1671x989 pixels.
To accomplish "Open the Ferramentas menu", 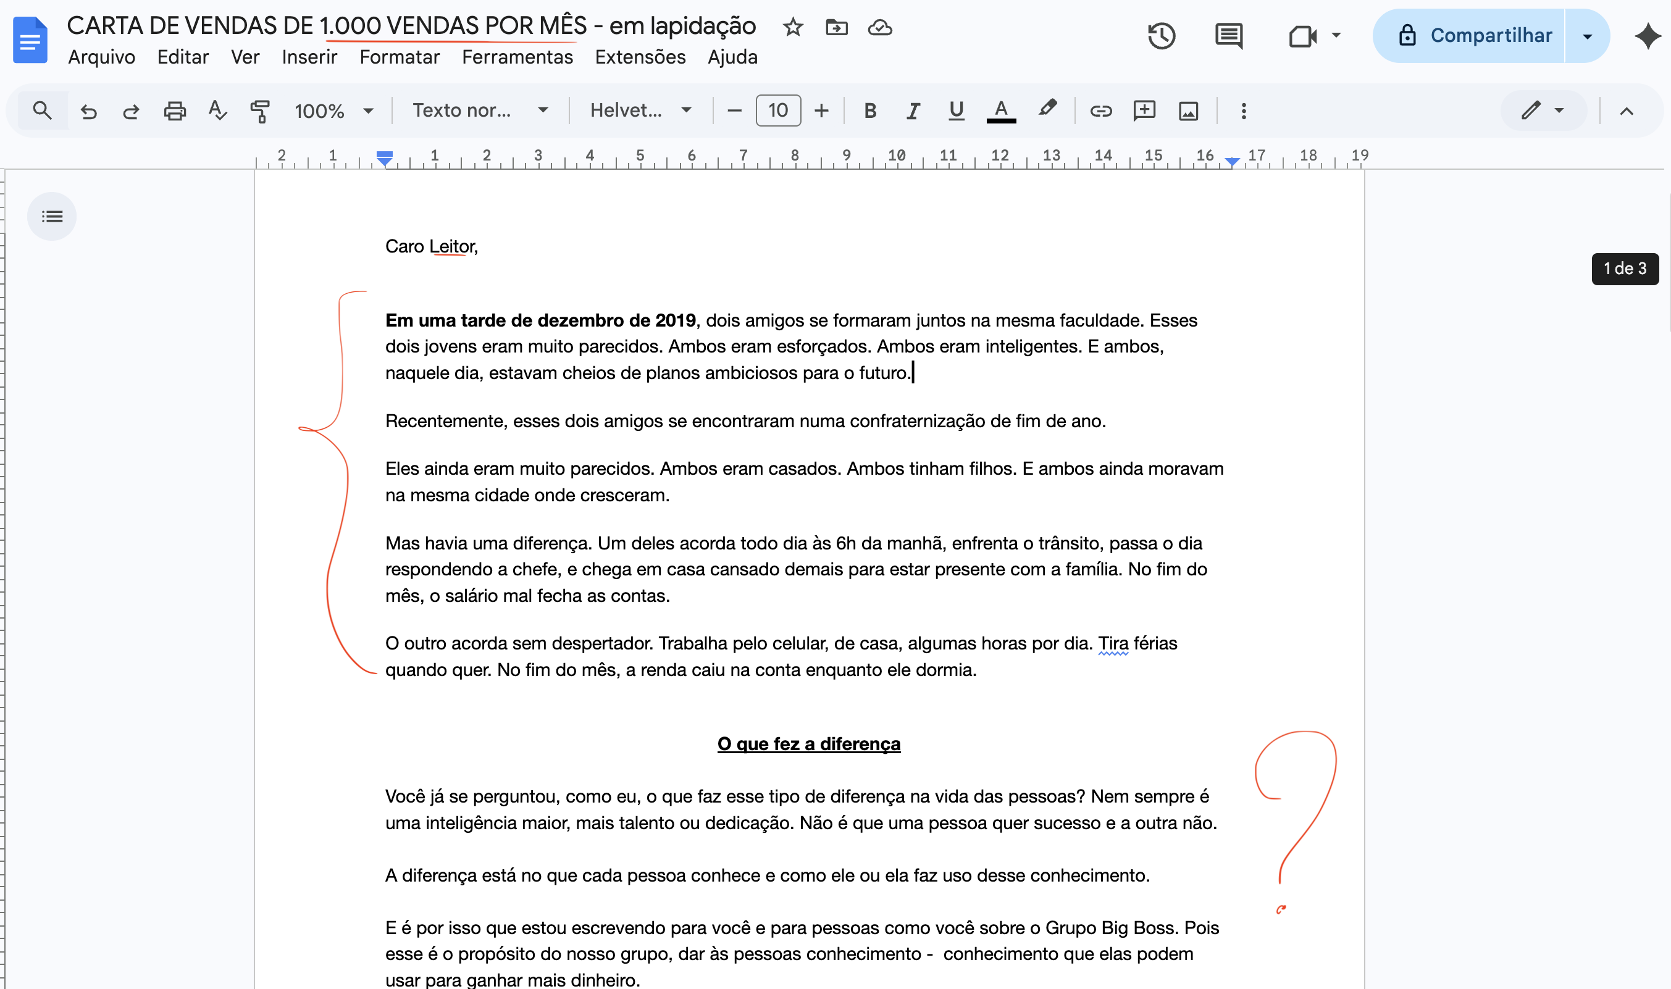I will point(517,57).
